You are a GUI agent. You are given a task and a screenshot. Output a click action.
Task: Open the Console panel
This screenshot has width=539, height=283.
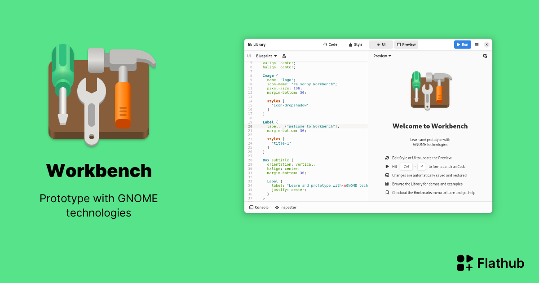point(259,207)
